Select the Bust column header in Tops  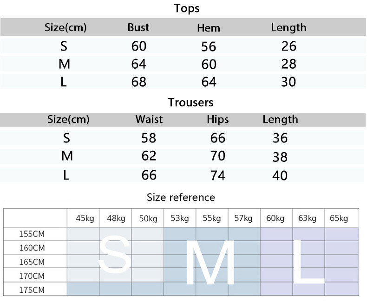[x=138, y=27]
